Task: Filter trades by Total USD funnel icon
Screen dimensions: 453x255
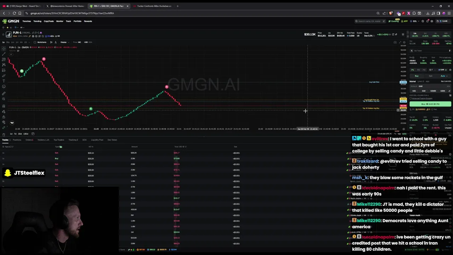Action: coord(186,147)
